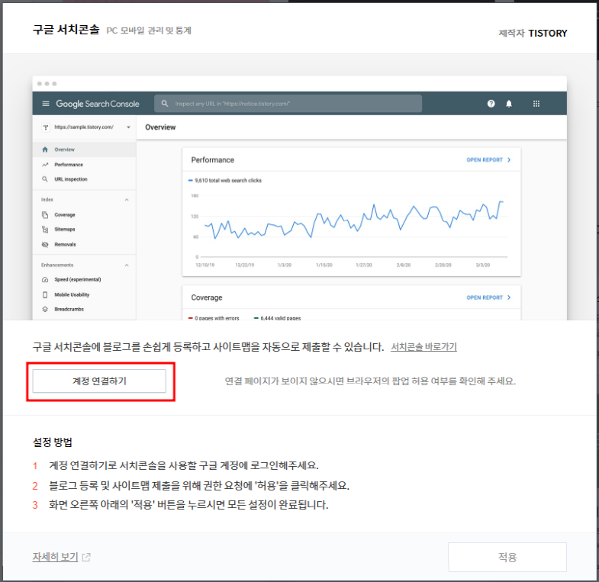The width and height of the screenshot is (599, 582).
Task: Click the 적용 button
Action: pyautogui.click(x=507, y=557)
